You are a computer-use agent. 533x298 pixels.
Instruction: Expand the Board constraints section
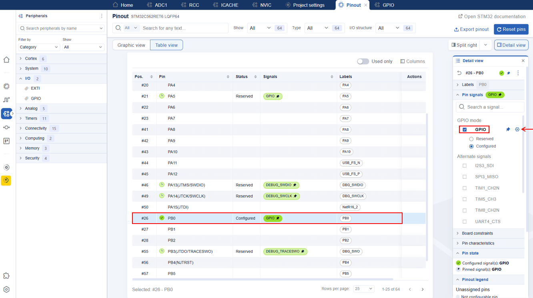pyautogui.click(x=458, y=233)
